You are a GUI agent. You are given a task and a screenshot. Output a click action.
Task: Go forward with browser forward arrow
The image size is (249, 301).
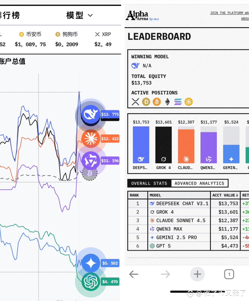(x=165, y=274)
